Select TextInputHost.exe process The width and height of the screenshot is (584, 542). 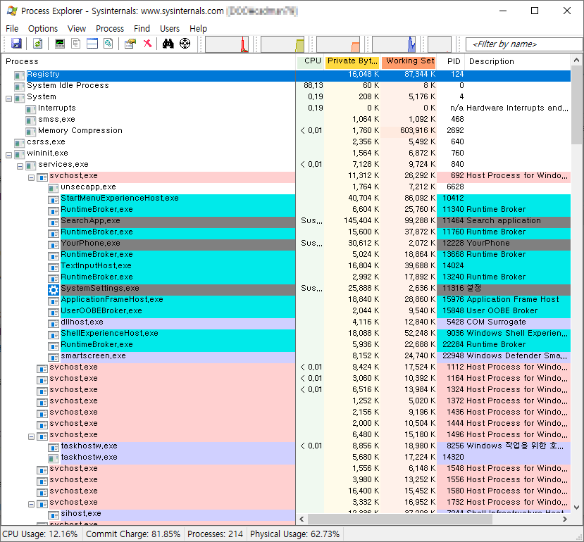[x=96, y=266]
